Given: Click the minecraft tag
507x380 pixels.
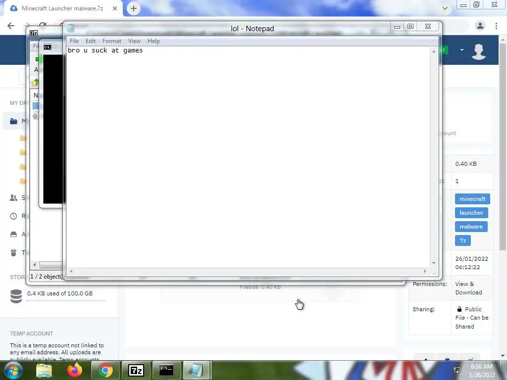Looking at the screenshot, I should [x=472, y=199].
